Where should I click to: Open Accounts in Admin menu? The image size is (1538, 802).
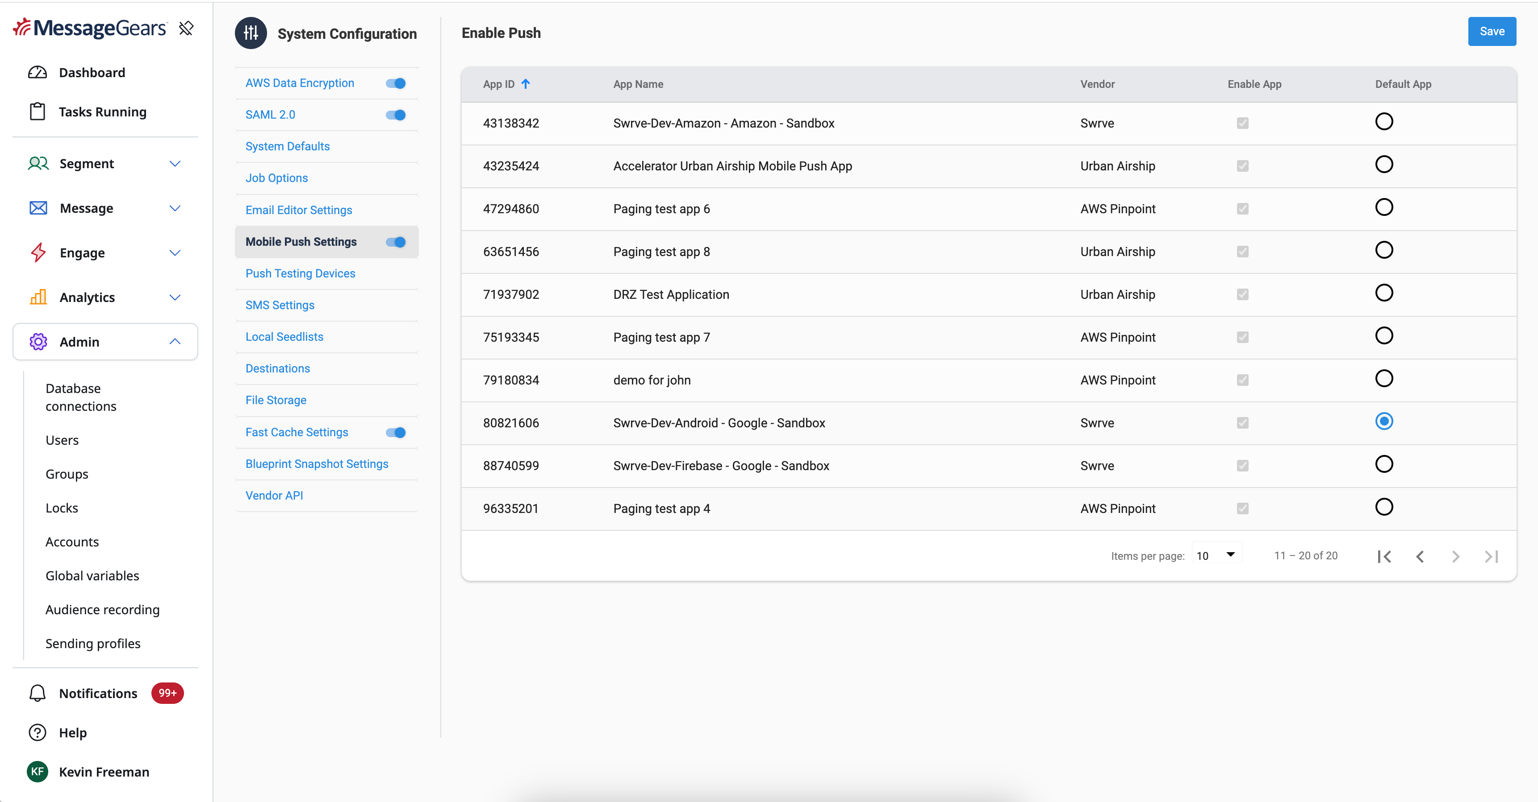[72, 542]
